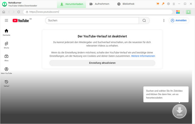Click the orange key registration icon

(x=163, y=4)
